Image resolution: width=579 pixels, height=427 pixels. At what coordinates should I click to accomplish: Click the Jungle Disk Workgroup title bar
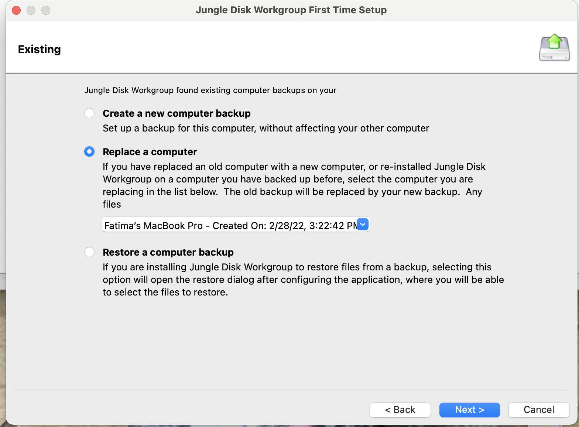[x=291, y=10]
